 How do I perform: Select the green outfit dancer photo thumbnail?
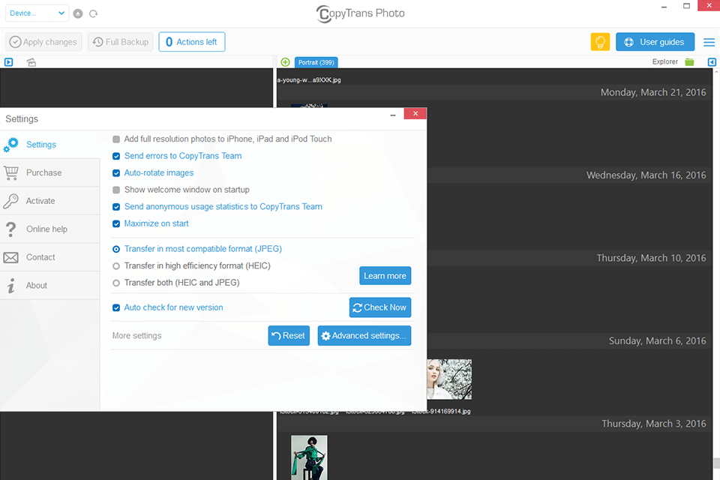pos(310,457)
